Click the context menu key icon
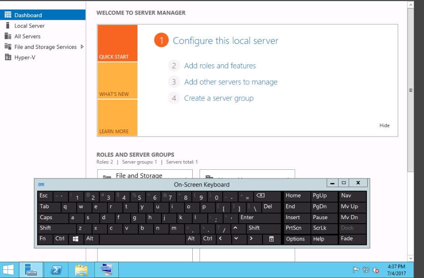 pyautogui.click(x=272, y=239)
